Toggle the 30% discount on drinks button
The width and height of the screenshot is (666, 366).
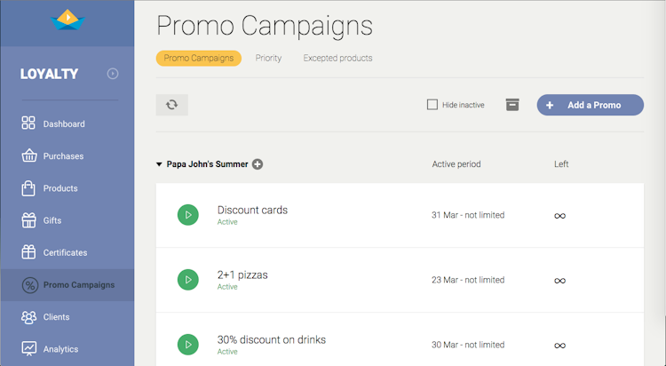187,345
